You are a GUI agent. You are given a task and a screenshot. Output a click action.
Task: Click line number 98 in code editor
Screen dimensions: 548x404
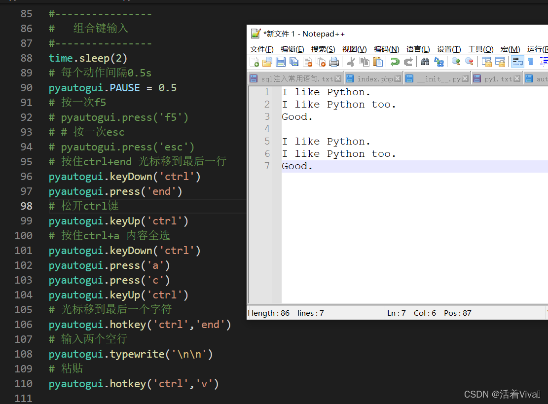tap(27, 206)
